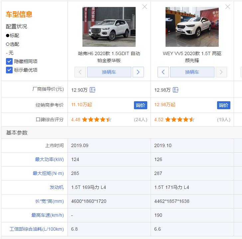Click 询价 button for 12.98万起
The image size is (242, 239).
(224, 105)
